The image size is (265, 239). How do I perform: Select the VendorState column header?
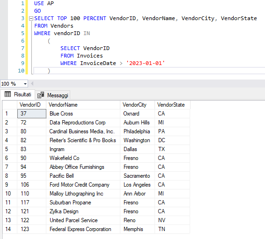173,105
